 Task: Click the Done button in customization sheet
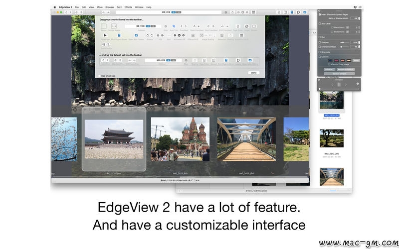[254, 73]
